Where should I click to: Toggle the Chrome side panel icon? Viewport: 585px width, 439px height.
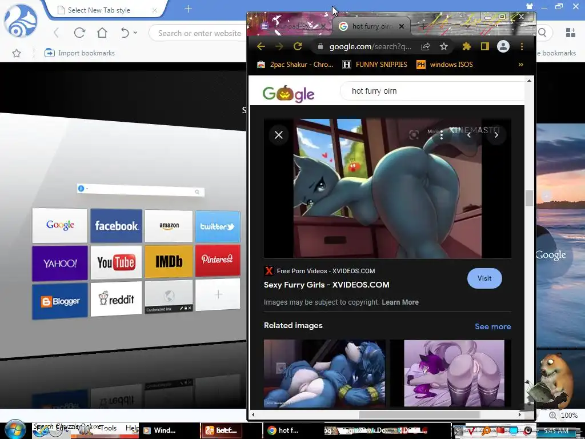484,46
